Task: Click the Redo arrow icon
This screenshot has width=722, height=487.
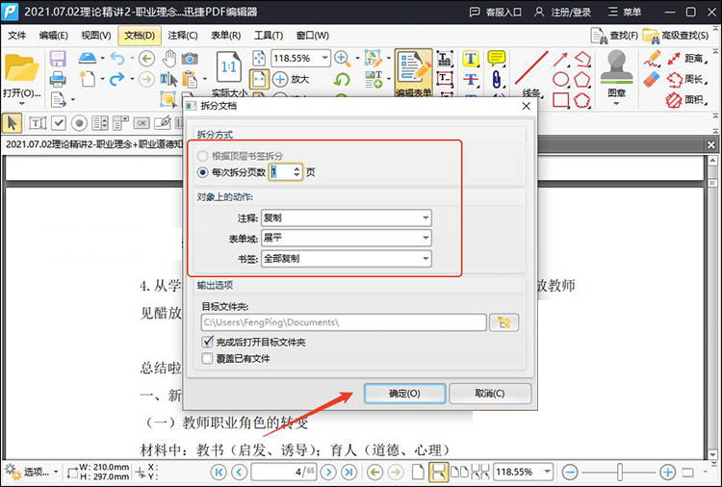Action: click(x=117, y=79)
